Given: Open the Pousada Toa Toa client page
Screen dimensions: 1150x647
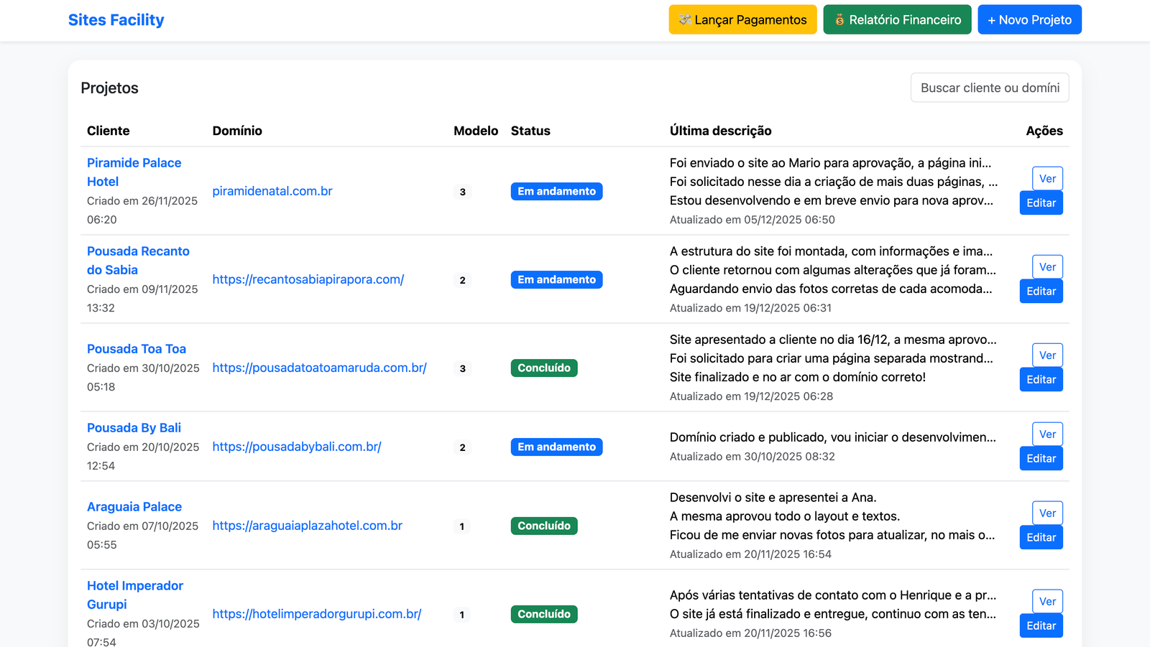Looking at the screenshot, I should coord(136,348).
